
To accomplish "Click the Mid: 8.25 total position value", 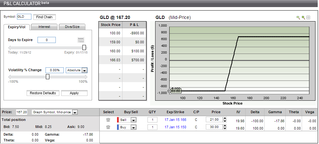I will [44, 127].
